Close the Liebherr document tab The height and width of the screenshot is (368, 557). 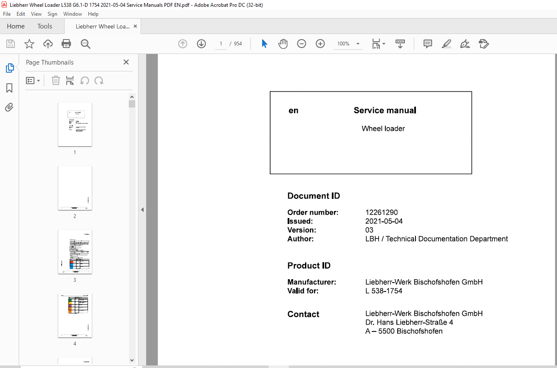pyautogui.click(x=136, y=26)
